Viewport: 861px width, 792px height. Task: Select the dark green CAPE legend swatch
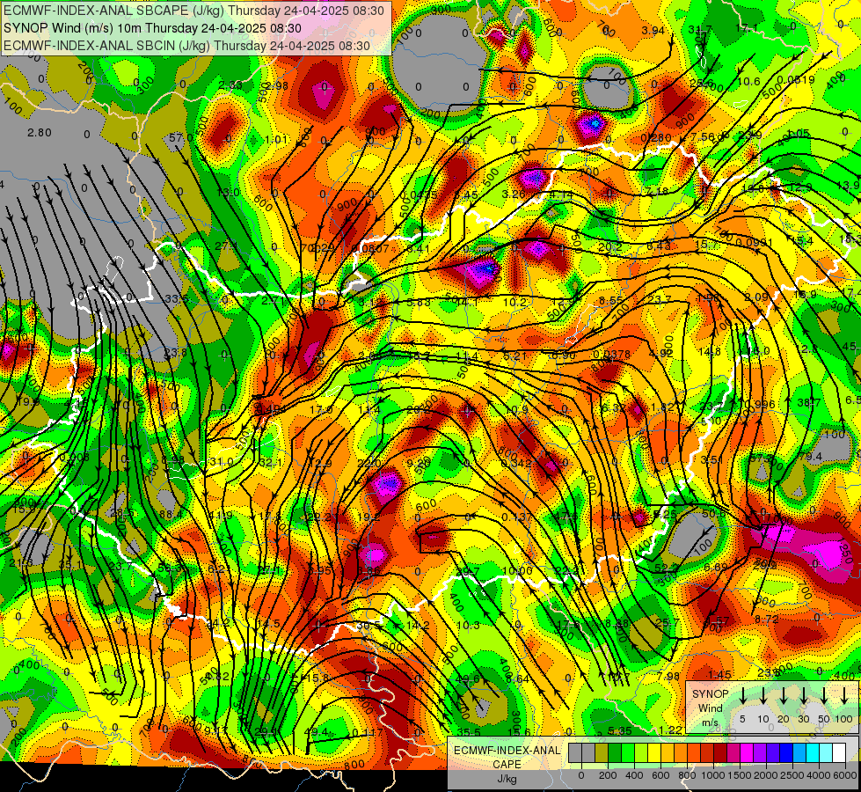pyautogui.click(x=615, y=753)
